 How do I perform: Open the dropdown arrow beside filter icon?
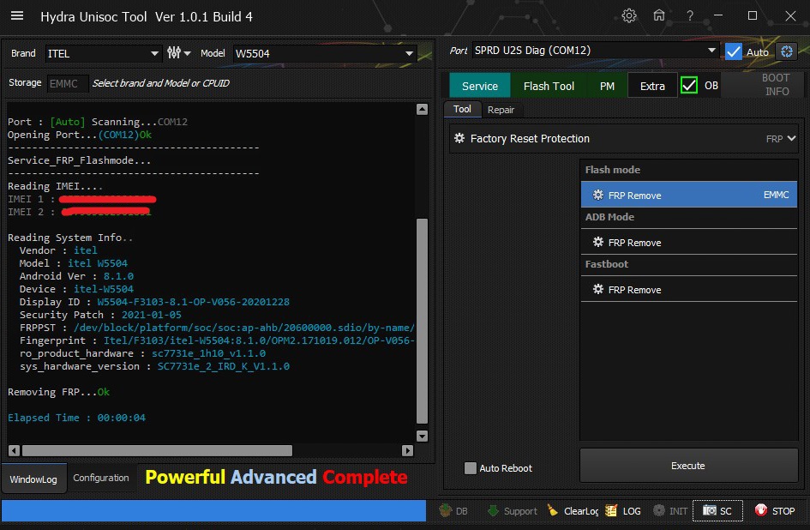point(187,53)
